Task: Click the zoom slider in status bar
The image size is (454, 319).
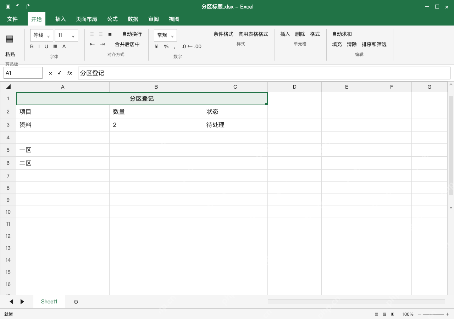Action: tap(433, 314)
